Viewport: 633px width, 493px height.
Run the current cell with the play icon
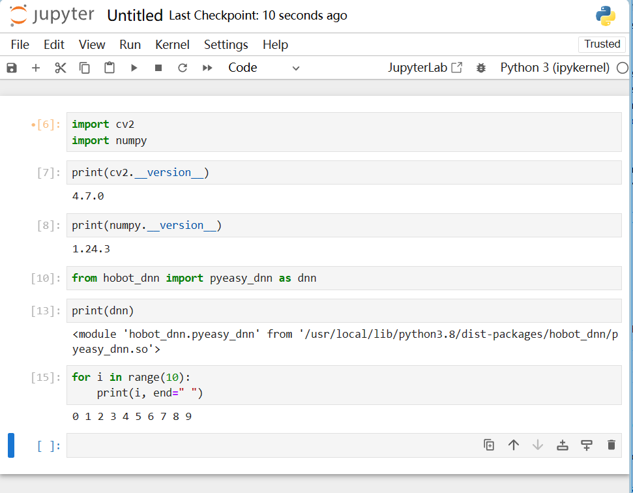pyautogui.click(x=134, y=68)
